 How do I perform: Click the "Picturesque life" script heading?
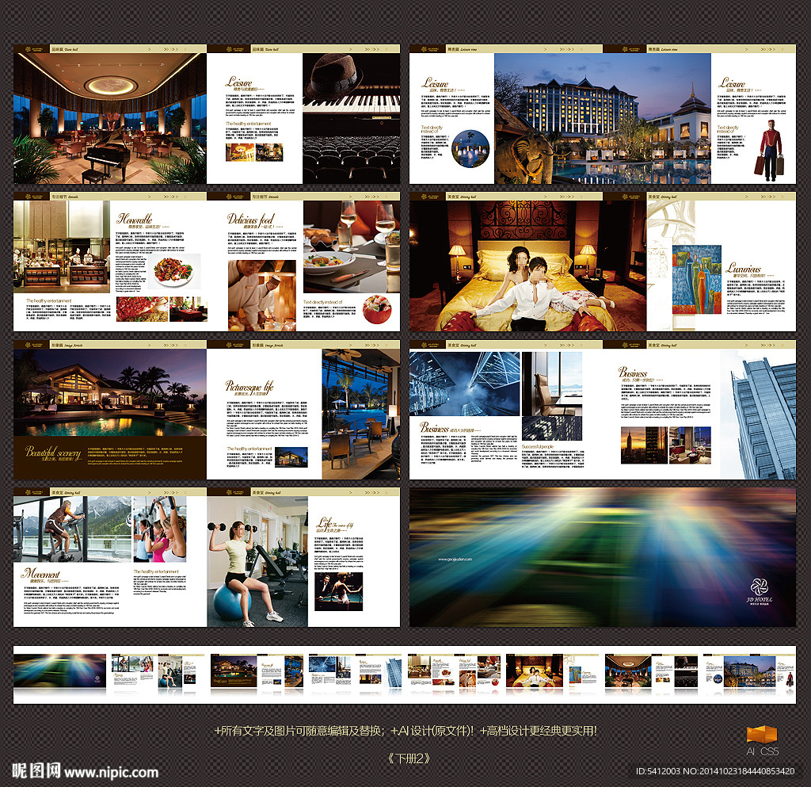(x=249, y=386)
